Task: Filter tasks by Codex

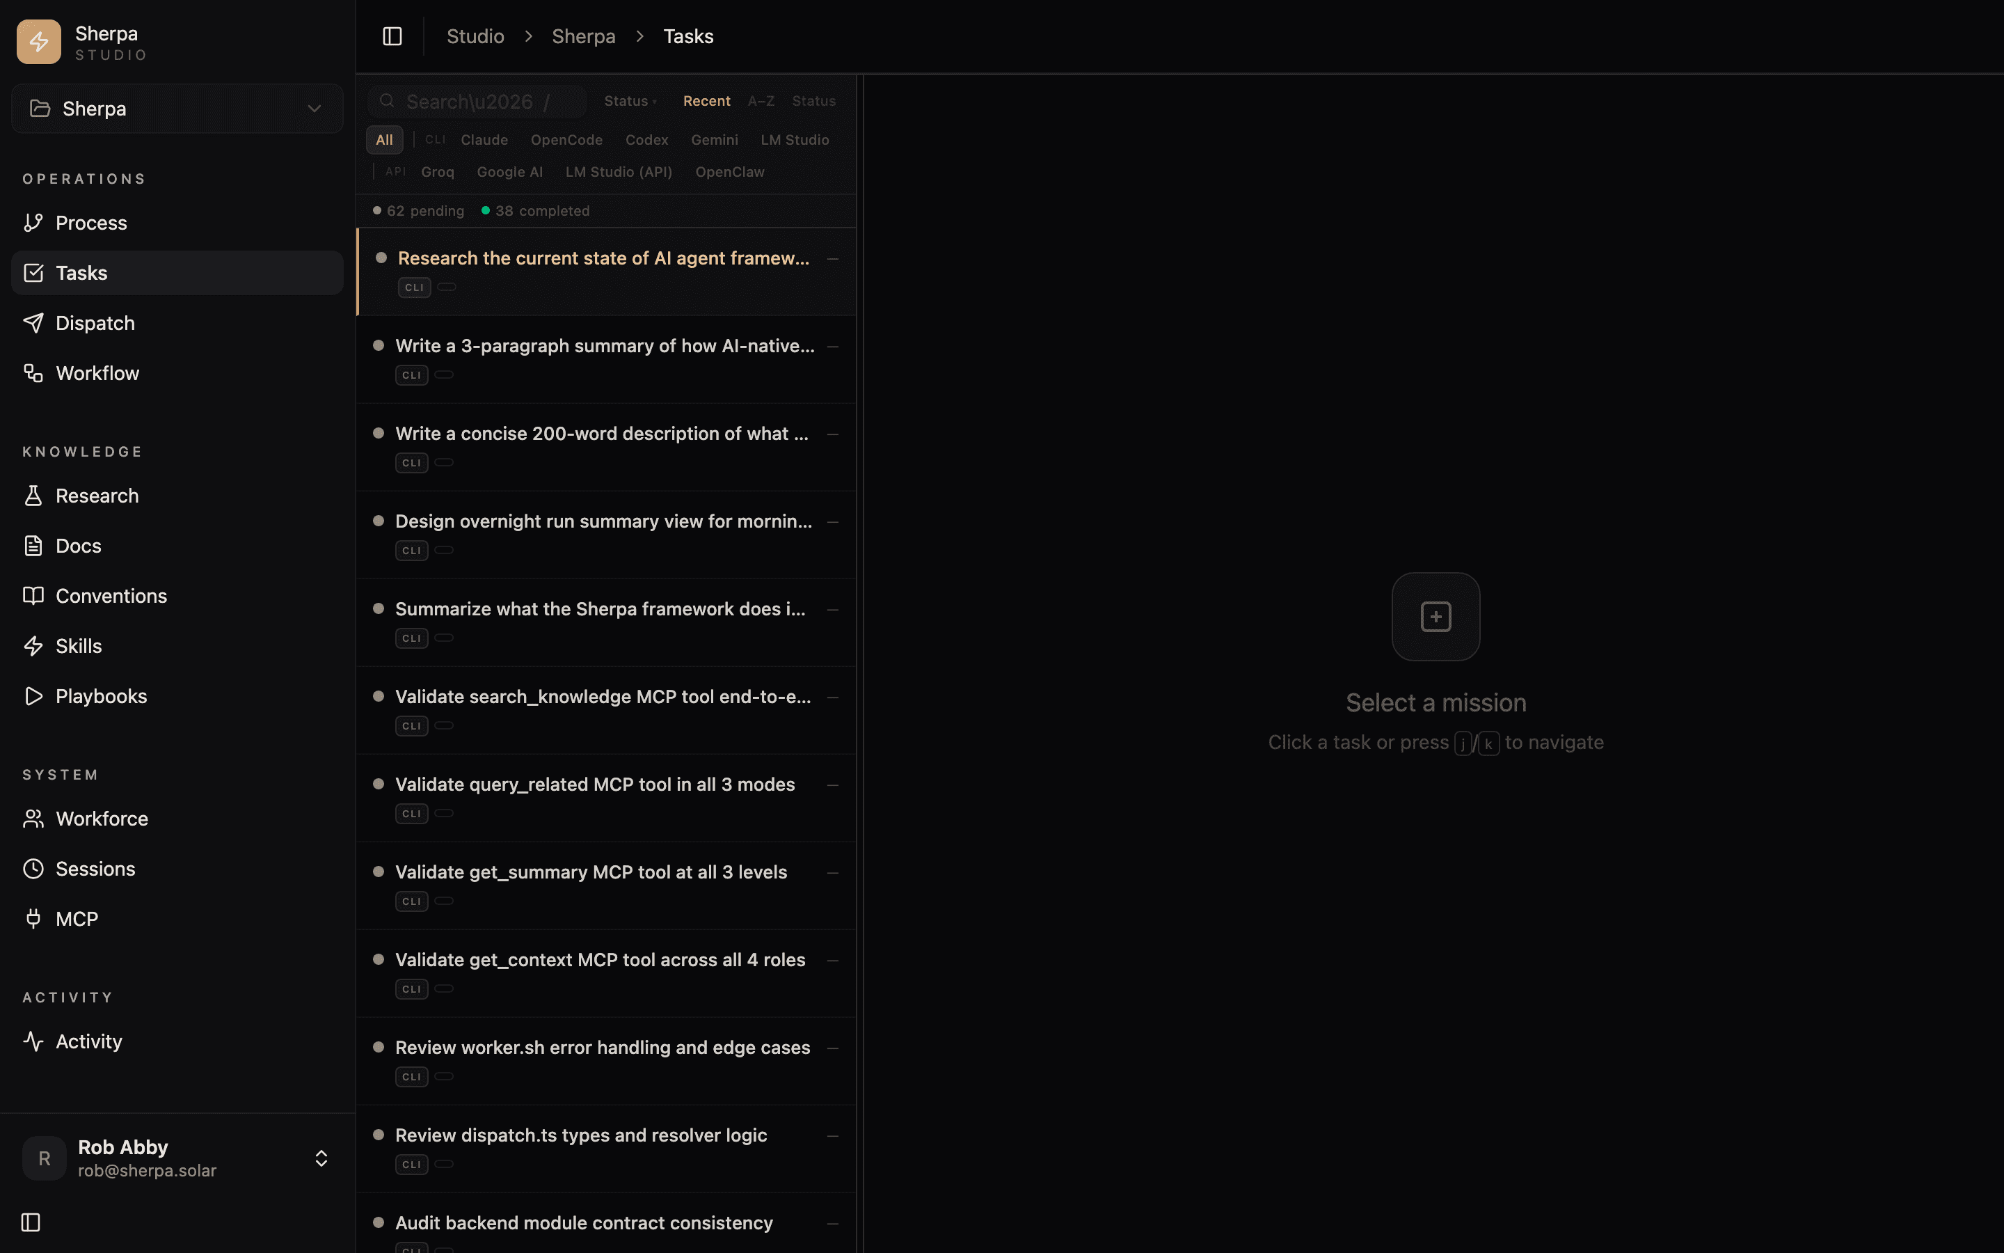Action: pos(646,140)
